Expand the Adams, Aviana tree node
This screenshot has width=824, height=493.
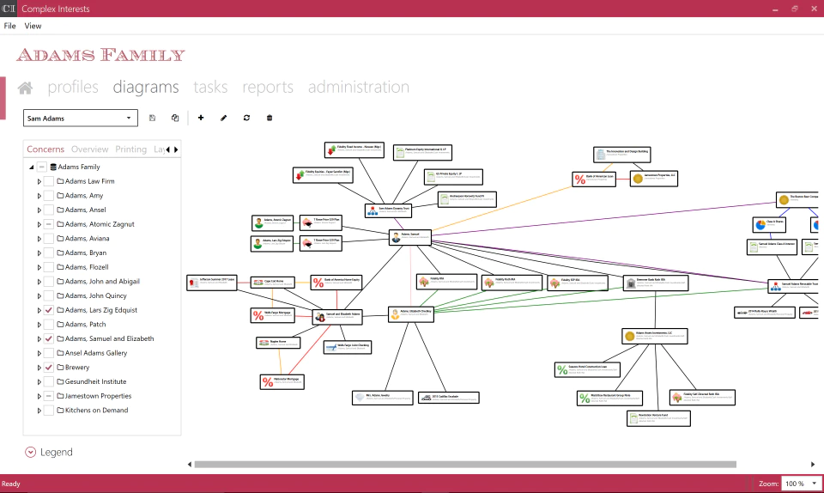click(x=39, y=239)
